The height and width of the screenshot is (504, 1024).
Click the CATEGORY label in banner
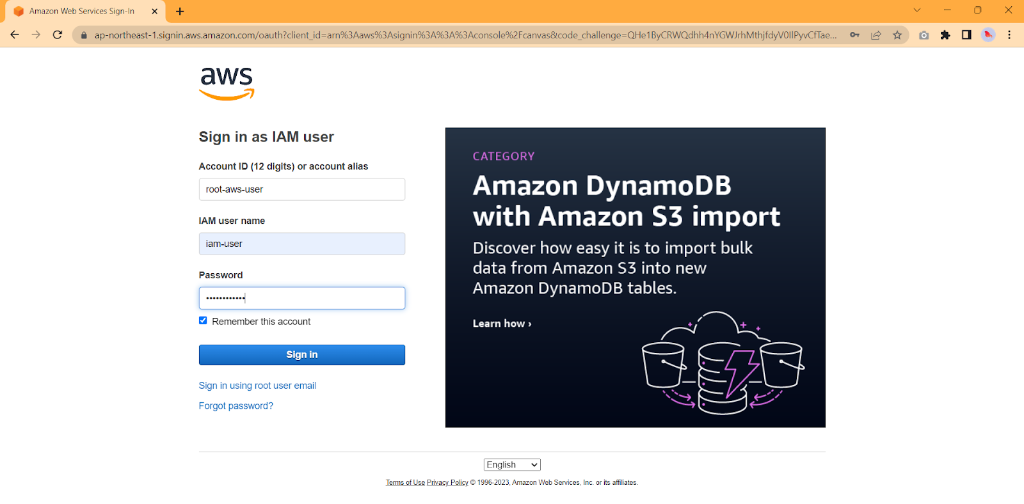pos(504,156)
